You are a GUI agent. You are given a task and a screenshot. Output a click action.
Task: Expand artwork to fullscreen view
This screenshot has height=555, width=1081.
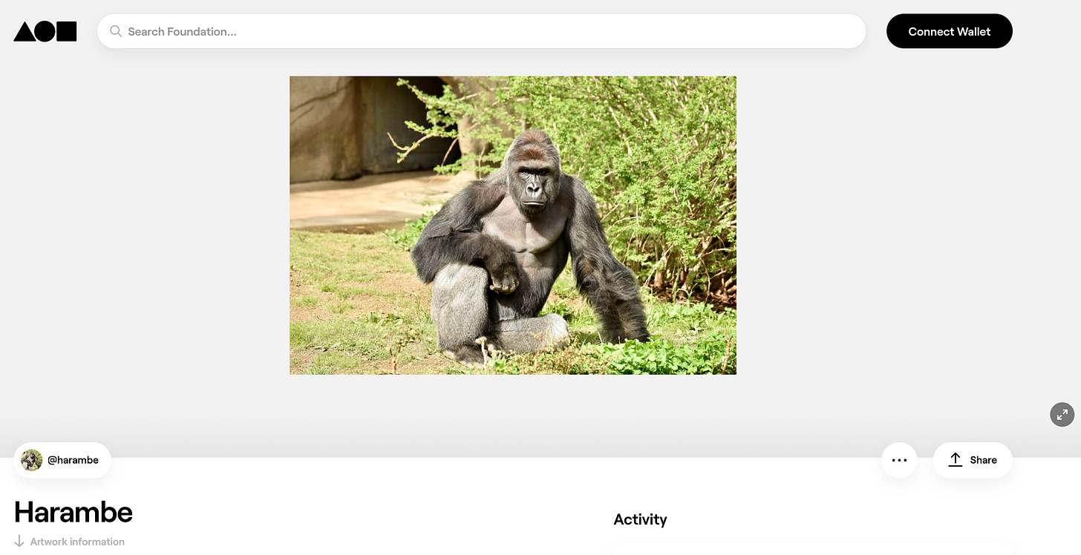tap(1062, 414)
